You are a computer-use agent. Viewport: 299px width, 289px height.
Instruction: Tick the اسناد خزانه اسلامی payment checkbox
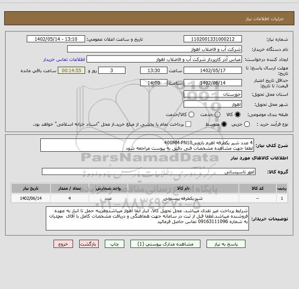point(188,124)
